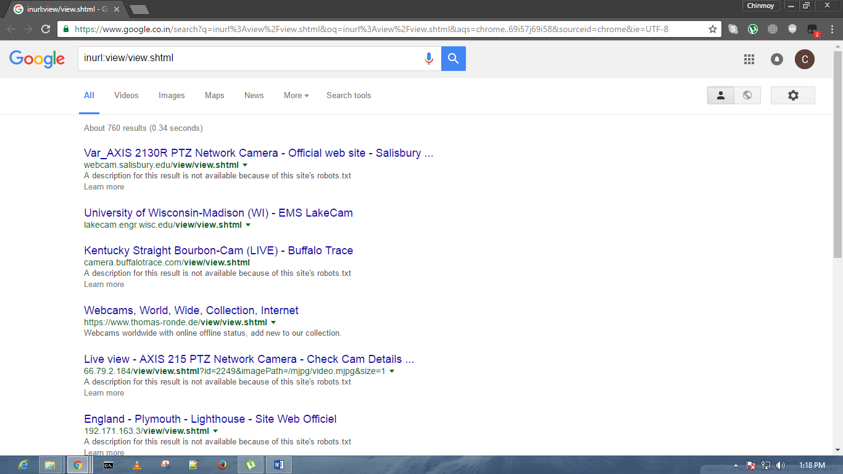The height and width of the screenshot is (474, 843).
Task: Show hidden system tray icons
Action: (736, 465)
